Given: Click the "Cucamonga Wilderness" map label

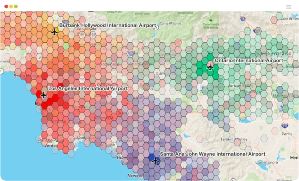Looking at the screenshot, I should click(211, 26).
